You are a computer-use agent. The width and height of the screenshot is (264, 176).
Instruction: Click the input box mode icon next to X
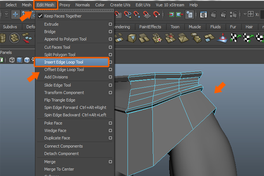pos(250,14)
